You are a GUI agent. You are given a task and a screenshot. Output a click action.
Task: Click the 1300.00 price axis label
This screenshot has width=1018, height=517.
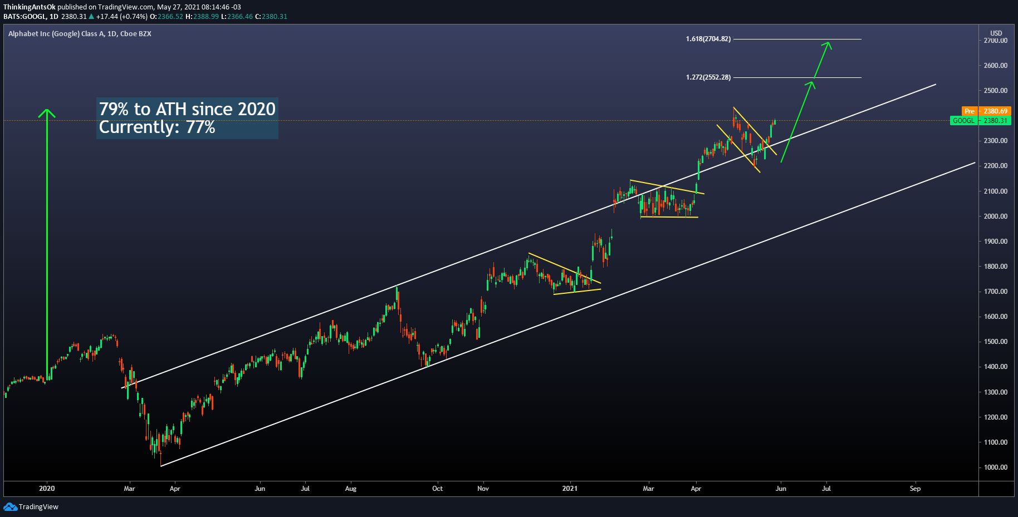coord(995,392)
